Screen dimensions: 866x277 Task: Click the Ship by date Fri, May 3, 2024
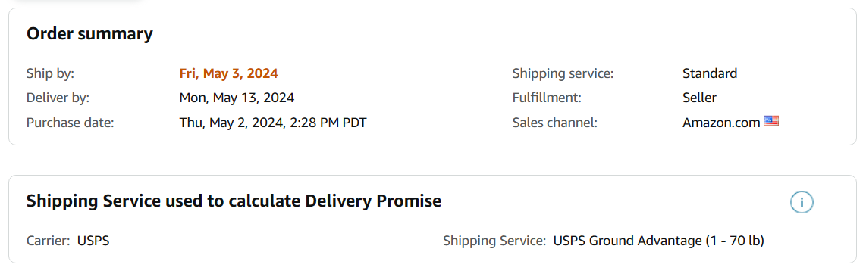(x=229, y=73)
